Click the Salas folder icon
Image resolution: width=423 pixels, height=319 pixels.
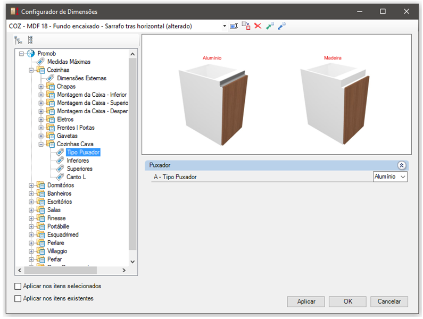pyautogui.click(x=41, y=210)
